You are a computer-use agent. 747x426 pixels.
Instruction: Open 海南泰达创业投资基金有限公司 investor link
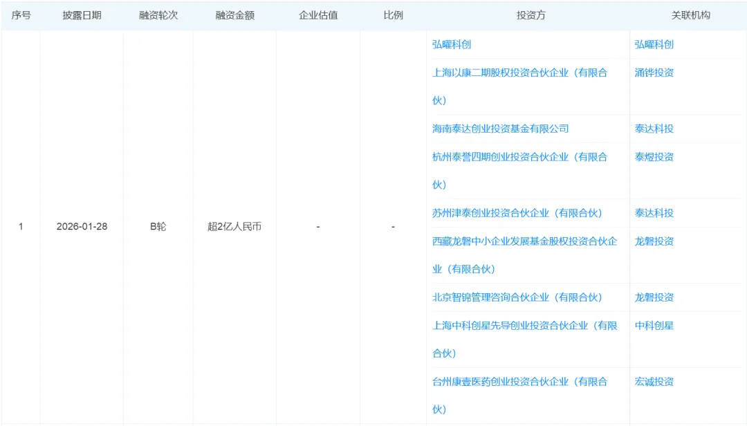tap(500, 129)
